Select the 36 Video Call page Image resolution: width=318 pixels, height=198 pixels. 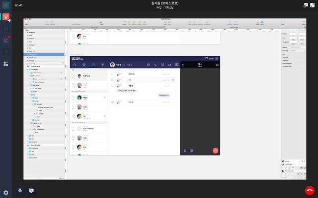click(x=44, y=51)
